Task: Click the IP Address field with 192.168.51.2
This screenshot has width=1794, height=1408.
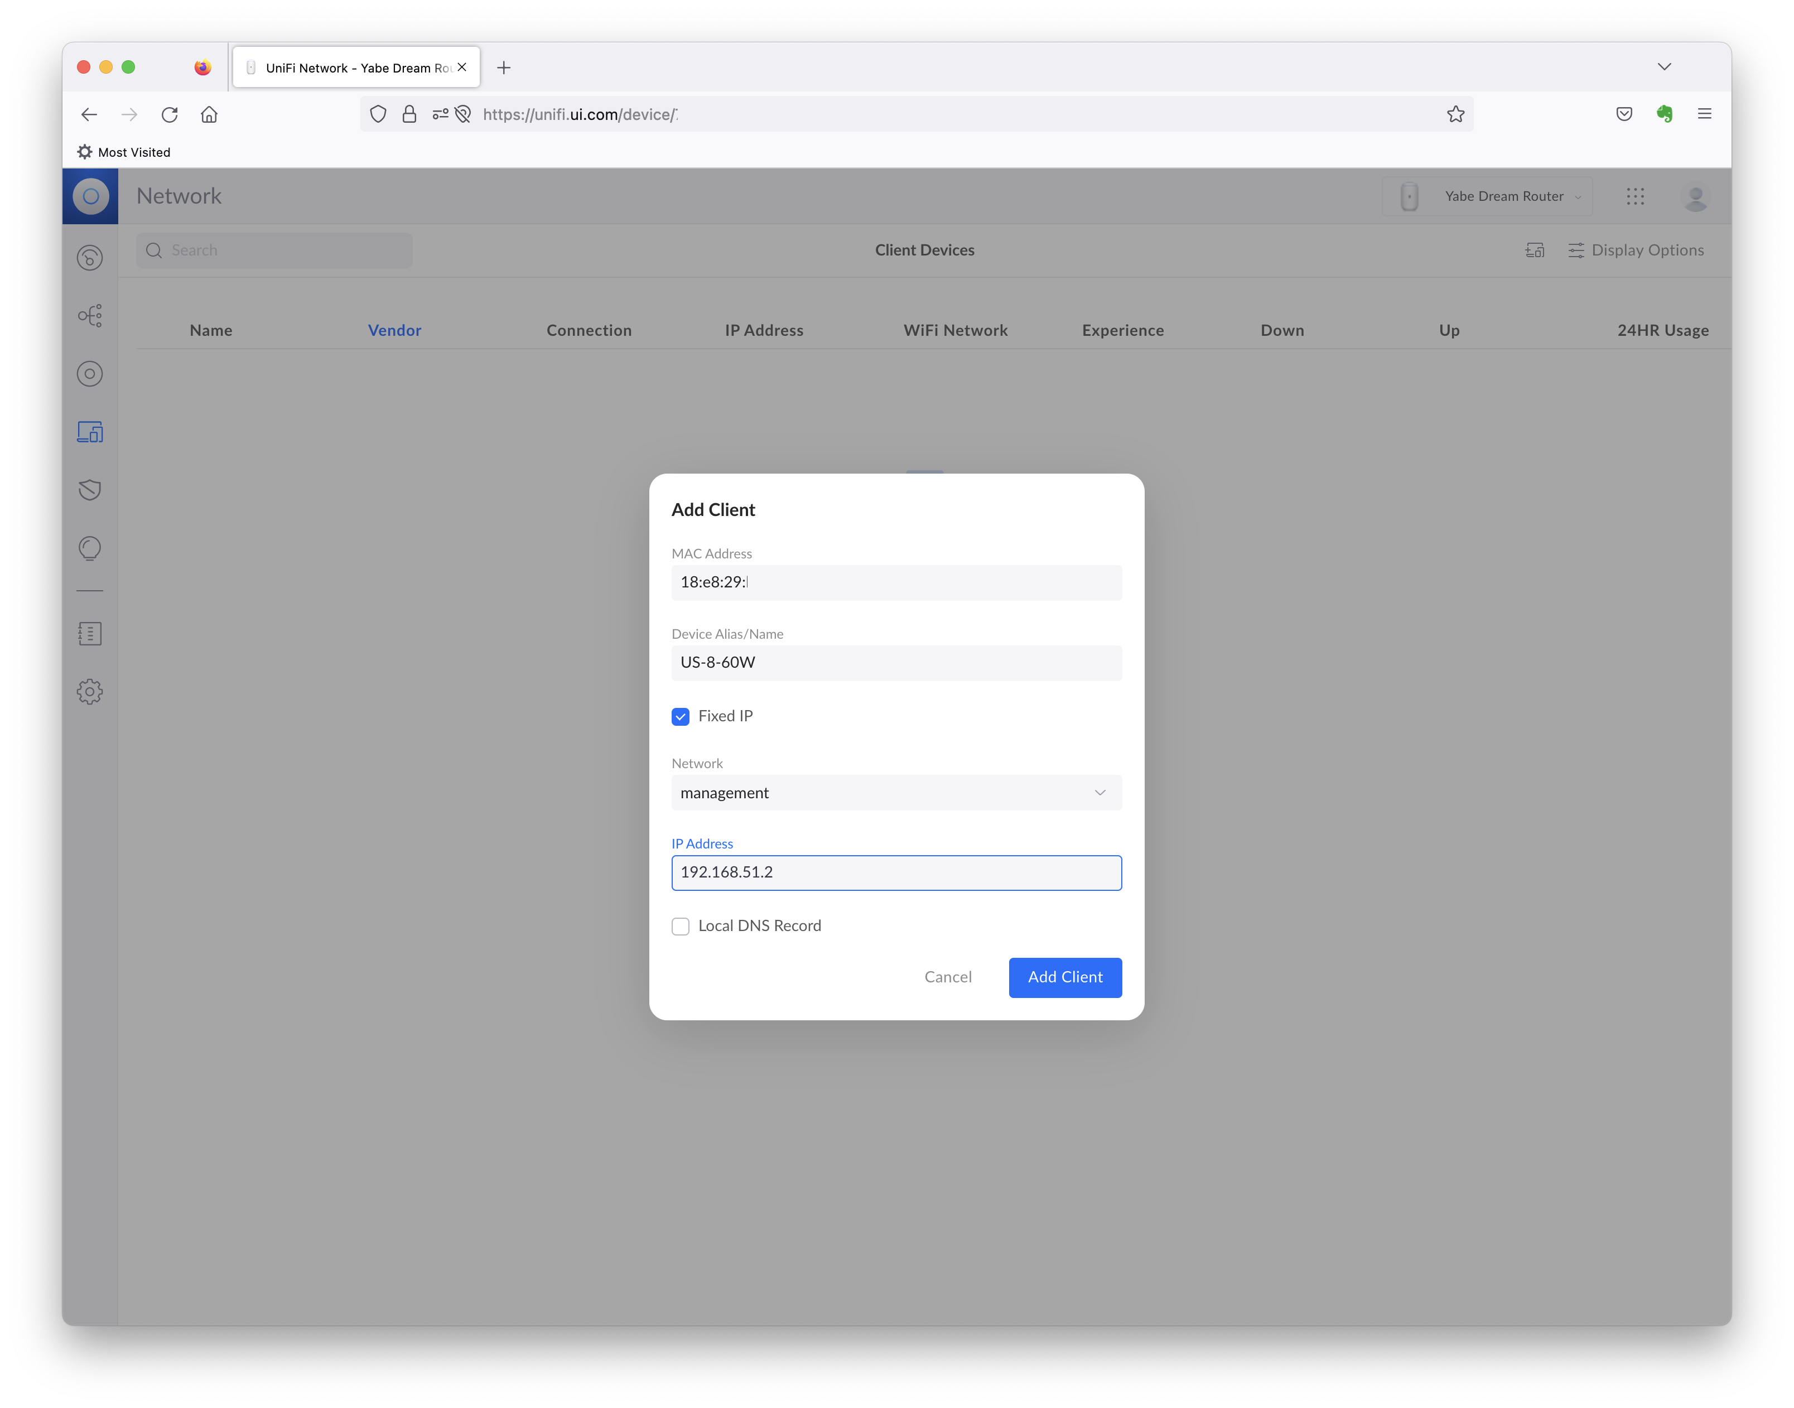Action: [897, 873]
